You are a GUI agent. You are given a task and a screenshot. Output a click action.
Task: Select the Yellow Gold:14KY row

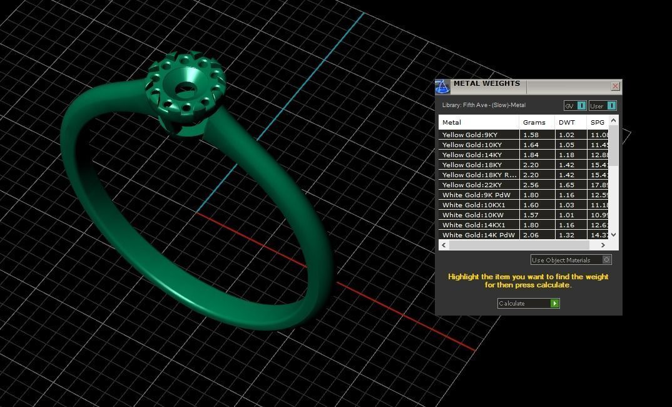[523, 155]
